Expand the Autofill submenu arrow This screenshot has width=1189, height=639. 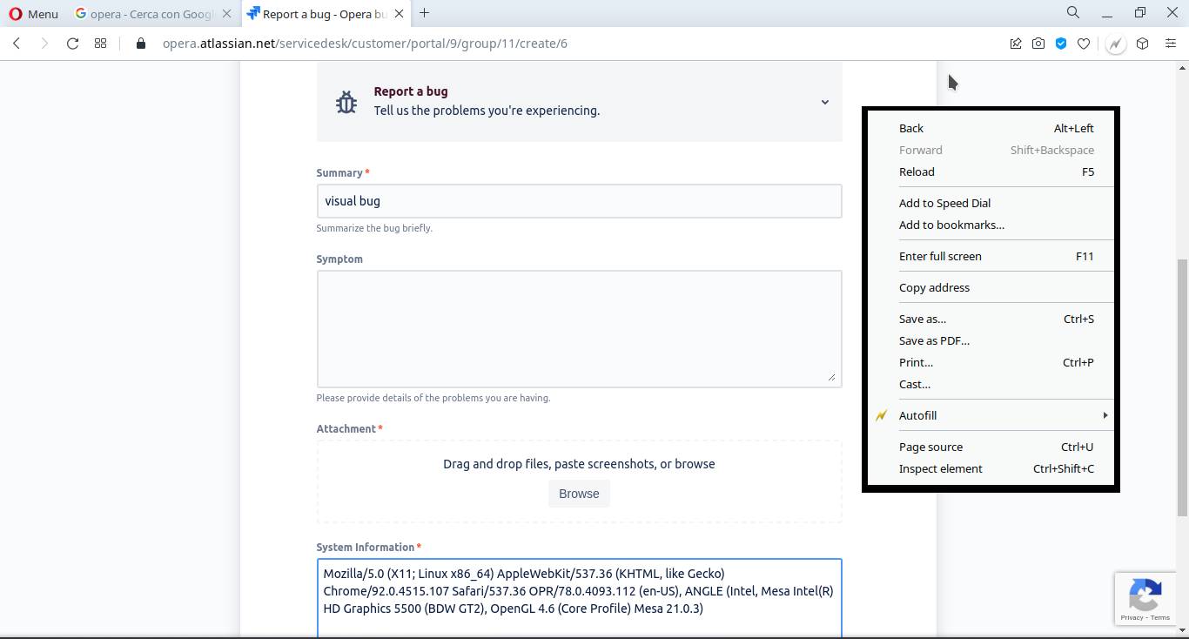(x=1105, y=415)
